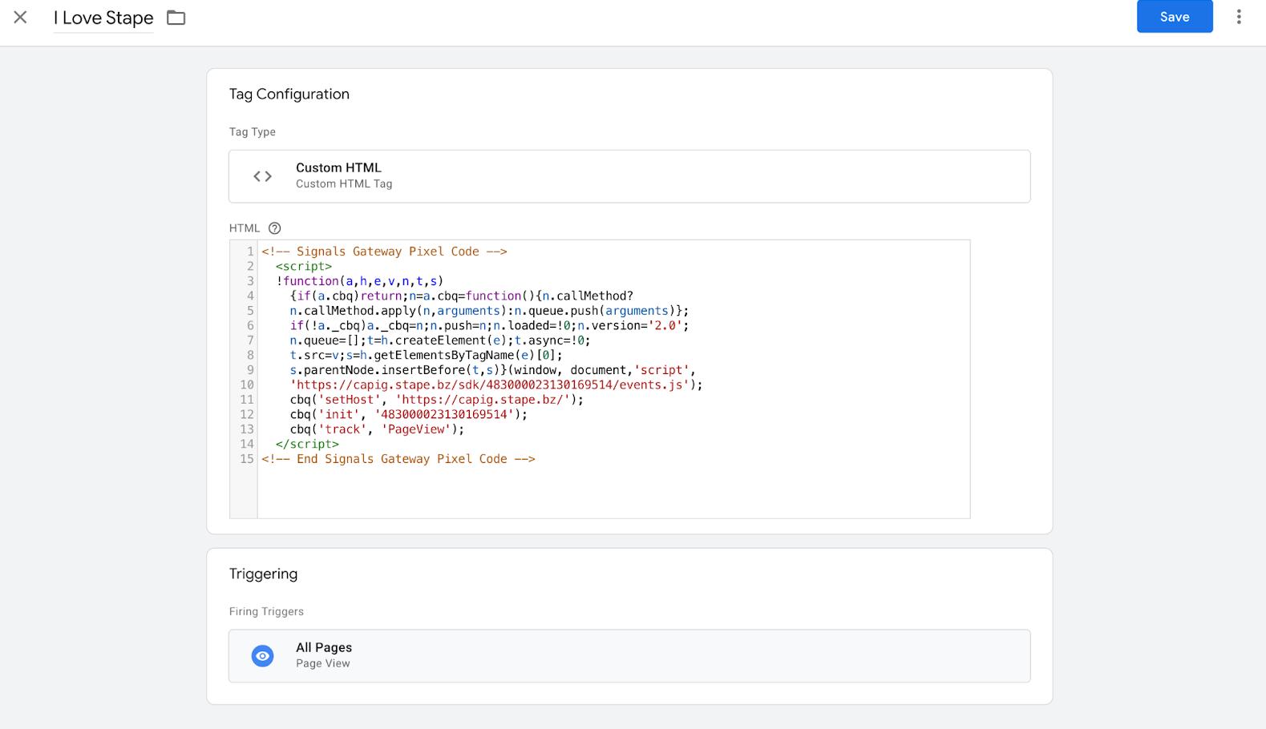Click the if(a.cbq)return code line
This screenshot has height=729, width=1266.
[x=462, y=296]
